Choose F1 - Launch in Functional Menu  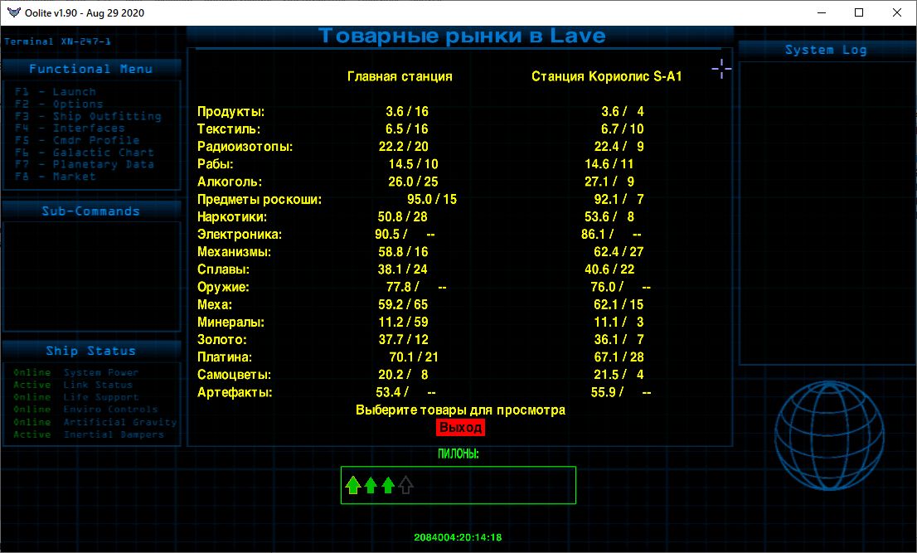pos(55,92)
